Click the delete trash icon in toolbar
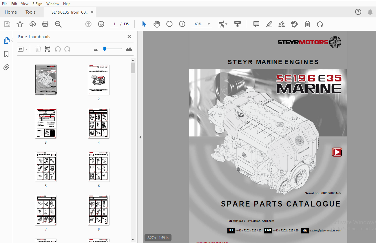The width and height of the screenshot is (376, 243). pyautogui.click(x=307, y=24)
